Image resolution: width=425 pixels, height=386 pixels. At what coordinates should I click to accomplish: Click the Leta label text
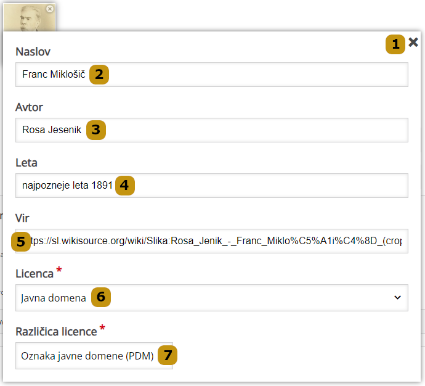pos(26,163)
